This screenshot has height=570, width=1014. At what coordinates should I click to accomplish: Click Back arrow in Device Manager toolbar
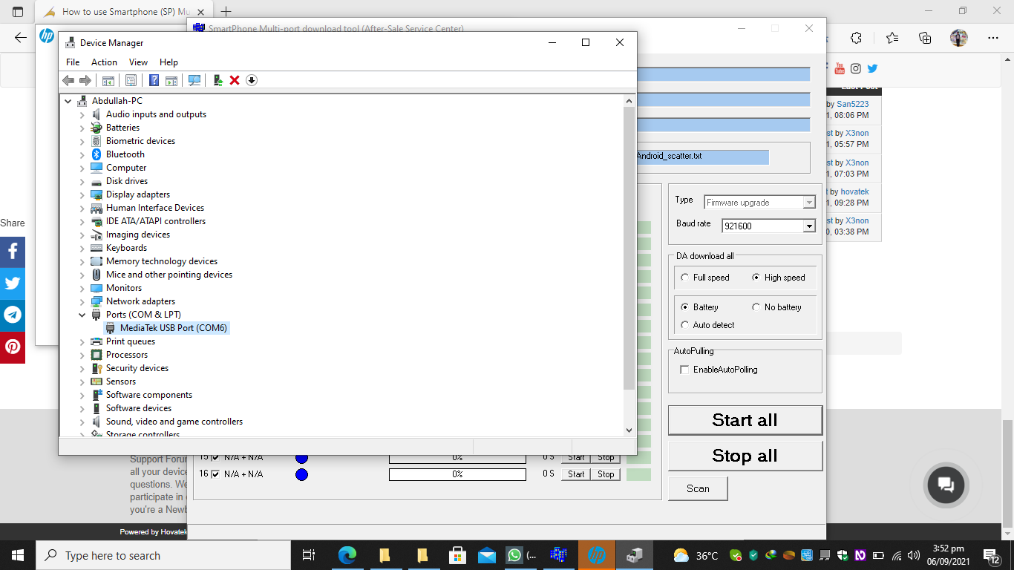coord(68,80)
